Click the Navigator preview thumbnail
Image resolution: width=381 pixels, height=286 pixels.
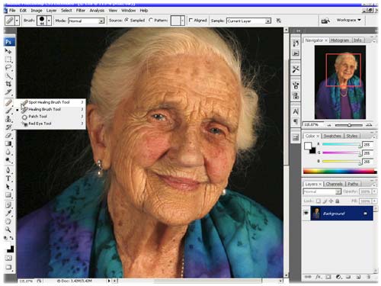tap(340, 82)
